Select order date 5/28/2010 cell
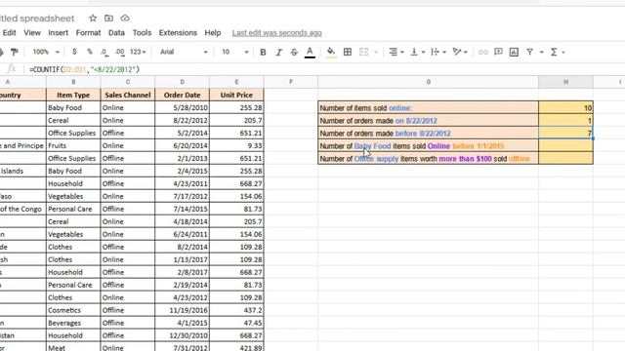 point(183,108)
